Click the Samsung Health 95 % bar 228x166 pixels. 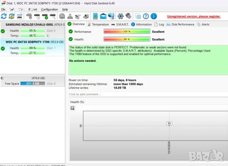coord(32,31)
